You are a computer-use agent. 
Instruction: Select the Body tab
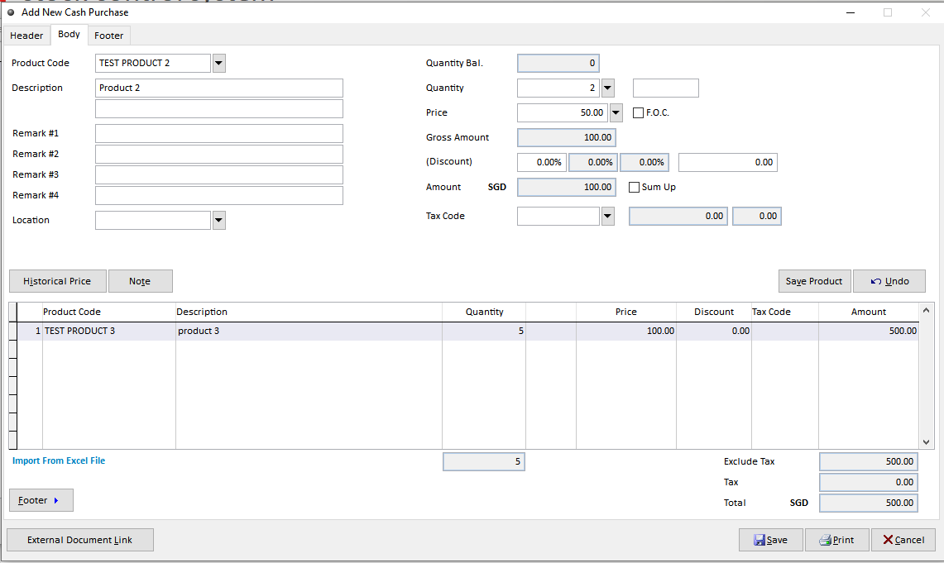click(69, 34)
